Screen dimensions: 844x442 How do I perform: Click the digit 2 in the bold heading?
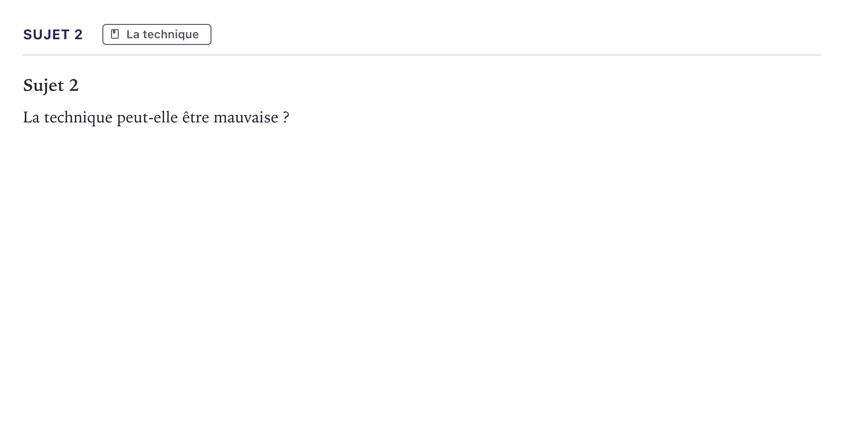(x=74, y=85)
